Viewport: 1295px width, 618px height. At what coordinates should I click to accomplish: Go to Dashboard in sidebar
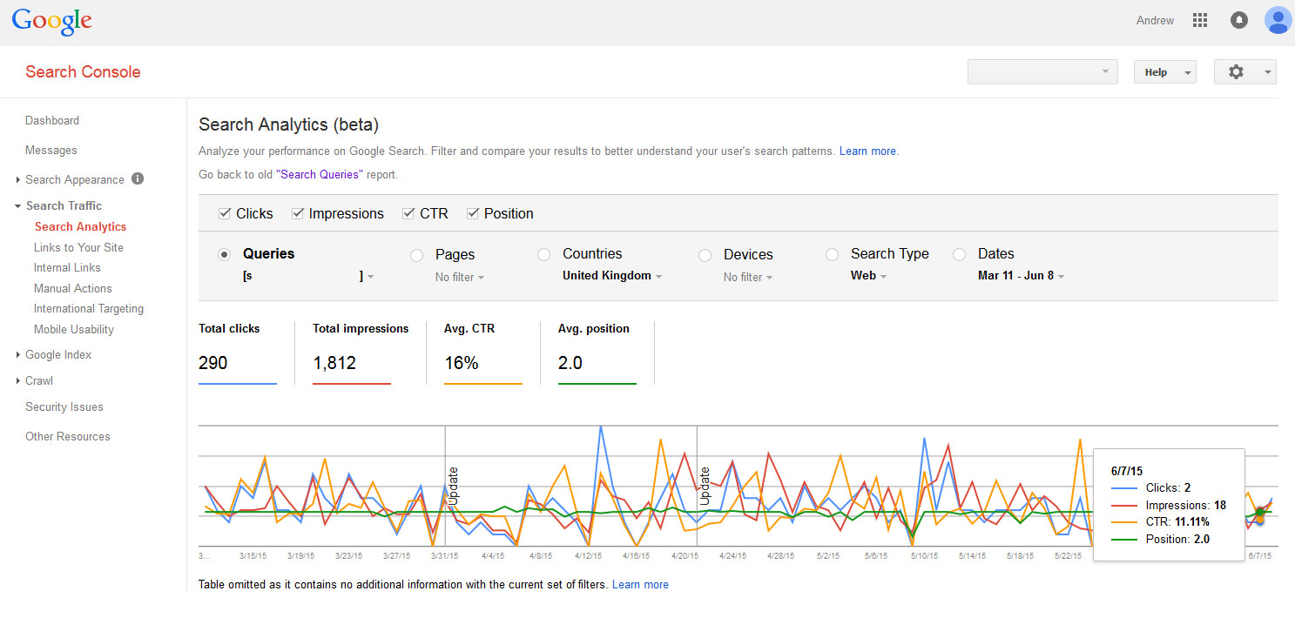52,120
